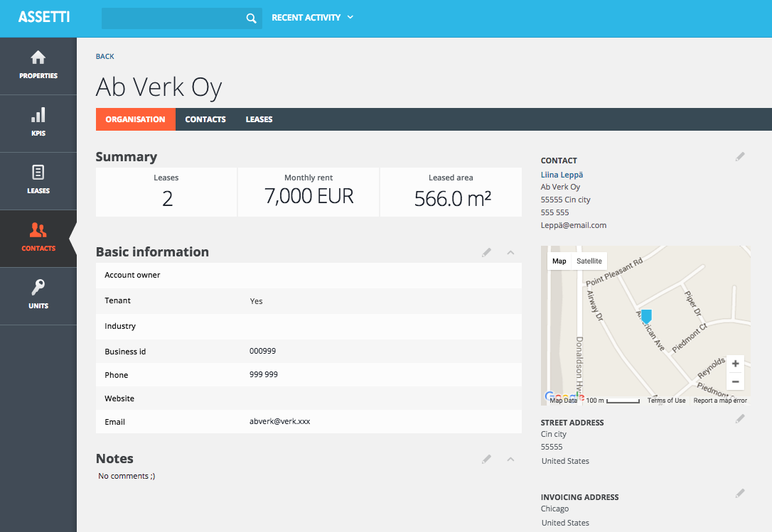Select the Organisation tab

[135, 119]
